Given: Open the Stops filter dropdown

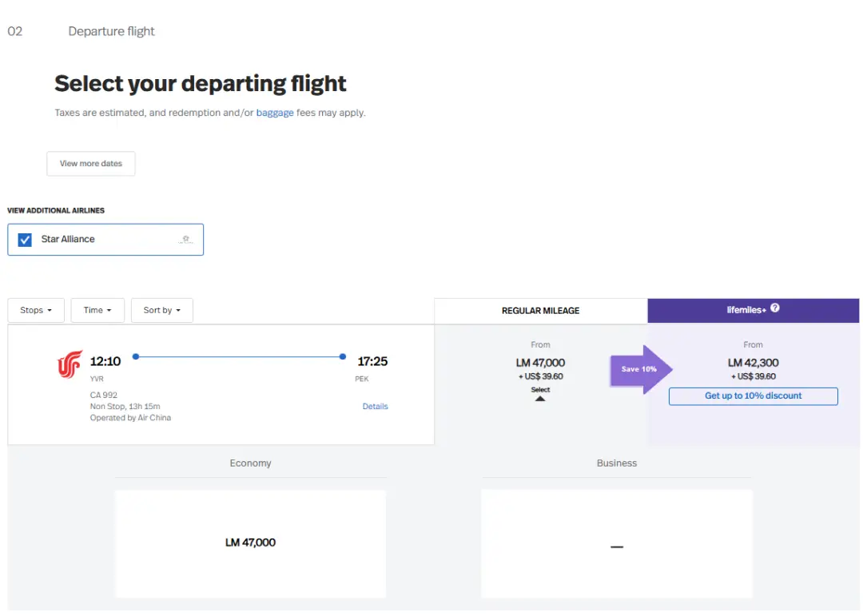Looking at the screenshot, I should tap(36, 310).
